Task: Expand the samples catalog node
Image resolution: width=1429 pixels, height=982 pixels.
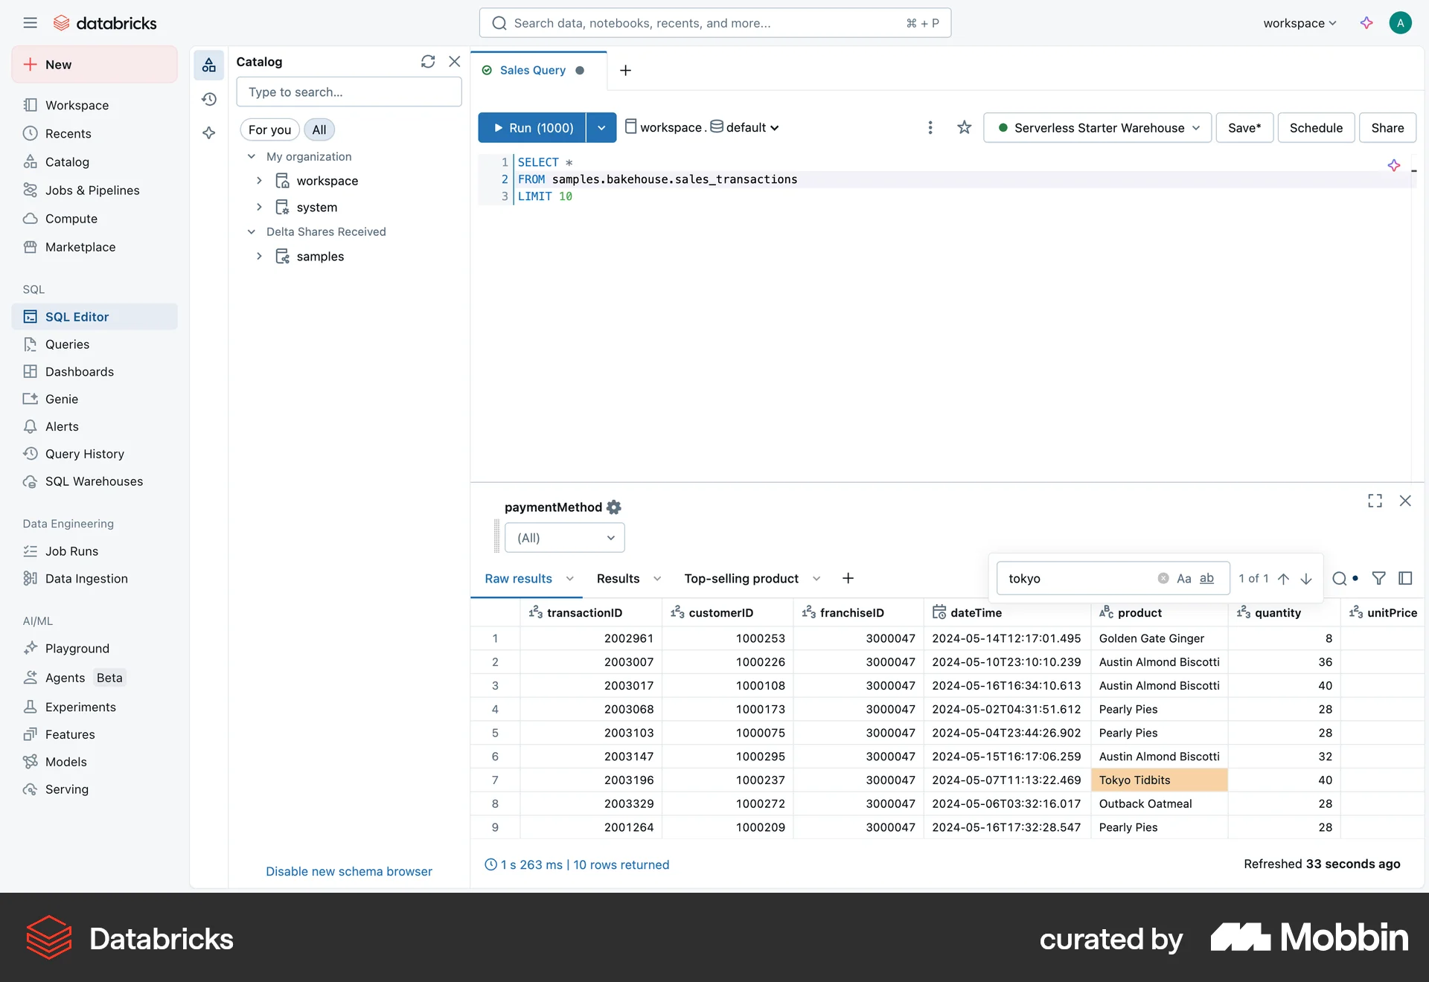Action: [260, 256]
